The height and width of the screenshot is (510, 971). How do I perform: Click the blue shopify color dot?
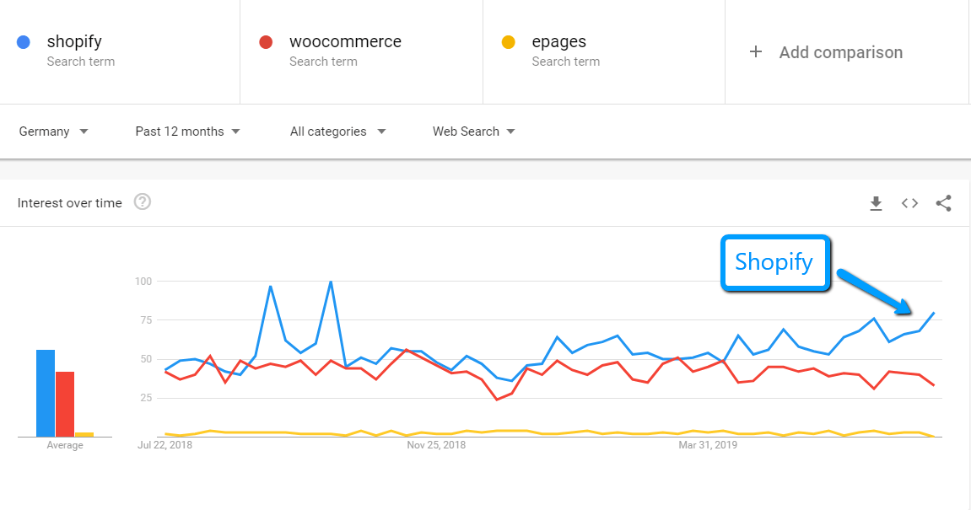(x=24, y=42)
